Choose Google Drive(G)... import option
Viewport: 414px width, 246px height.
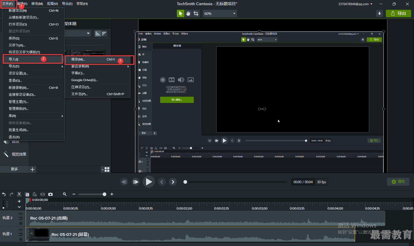point(98,80)
